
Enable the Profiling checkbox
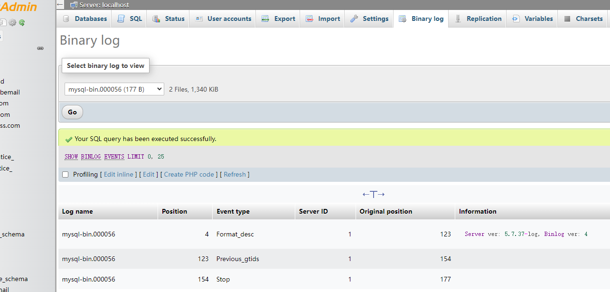point(65,174)
